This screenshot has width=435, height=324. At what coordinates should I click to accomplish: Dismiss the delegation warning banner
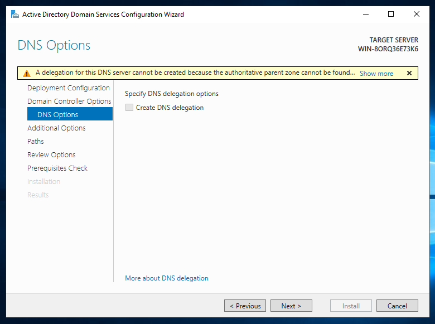(x=409, y=73)
